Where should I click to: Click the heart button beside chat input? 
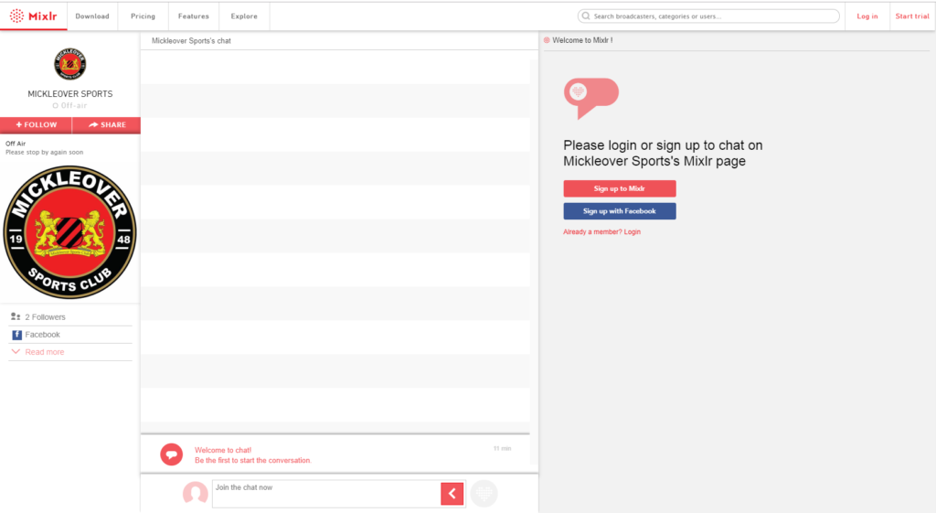click(x=484, y=493)
